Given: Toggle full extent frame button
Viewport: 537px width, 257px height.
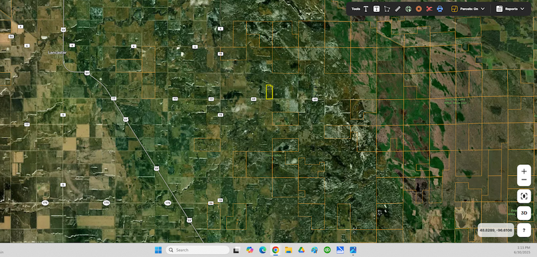Looking at the screenshot, I should [524, 196].
